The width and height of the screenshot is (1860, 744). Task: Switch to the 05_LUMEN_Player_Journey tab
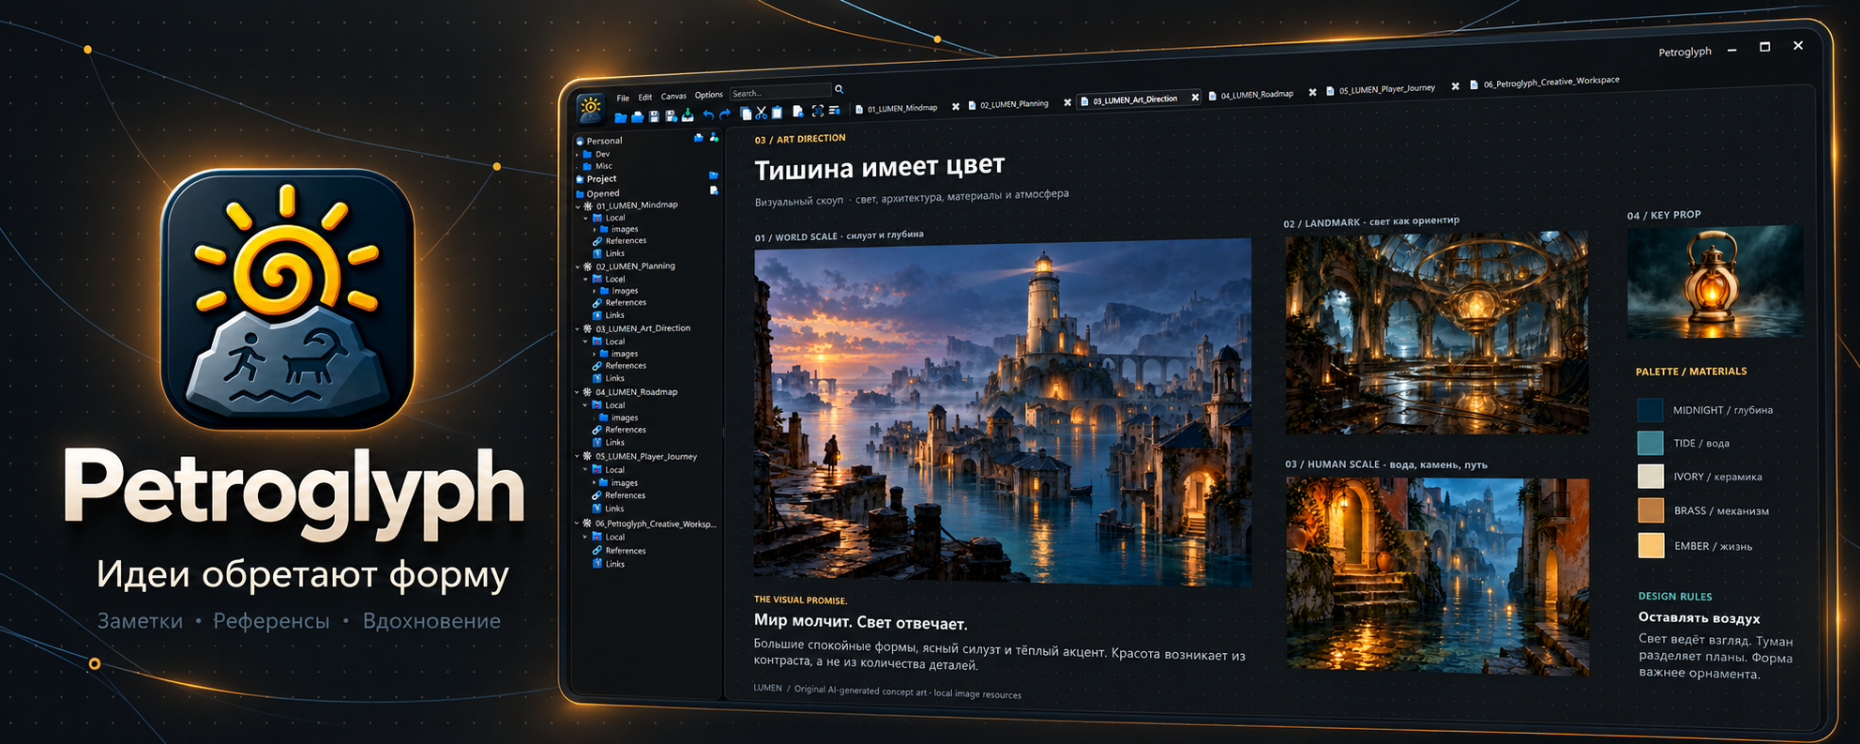(x=1380, y=89)
